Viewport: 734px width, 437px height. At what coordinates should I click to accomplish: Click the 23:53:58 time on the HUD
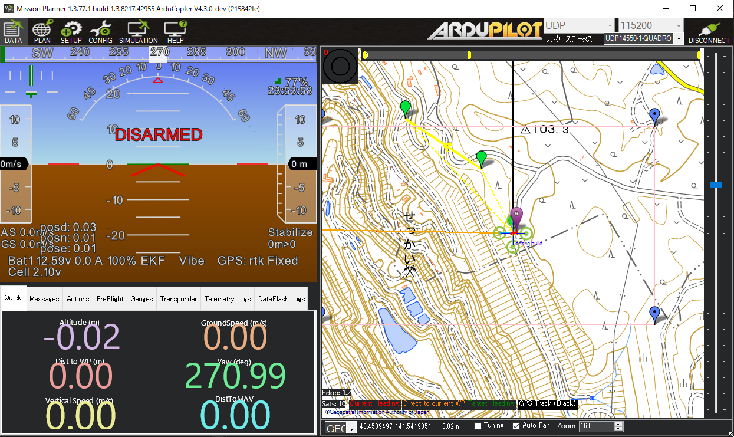click(289, 91)
